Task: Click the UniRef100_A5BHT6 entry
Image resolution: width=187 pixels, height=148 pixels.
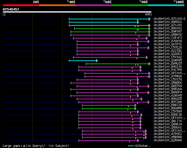Action: pos(168,35)
